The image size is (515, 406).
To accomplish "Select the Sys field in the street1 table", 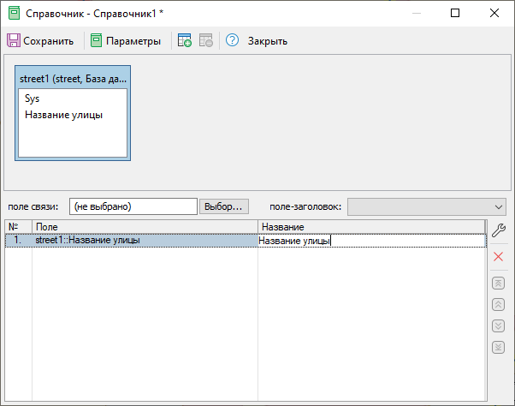I will pos(33,99).
